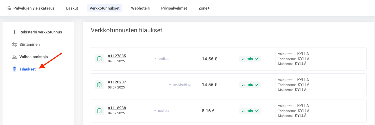Open the Pilvipalvelimet tab

(x=174, y=8)
